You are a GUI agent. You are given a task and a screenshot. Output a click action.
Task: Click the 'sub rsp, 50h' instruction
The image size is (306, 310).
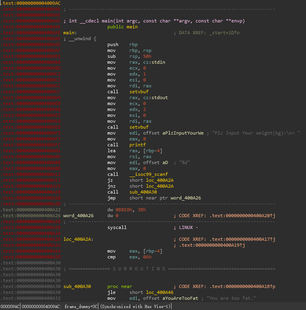124,56
